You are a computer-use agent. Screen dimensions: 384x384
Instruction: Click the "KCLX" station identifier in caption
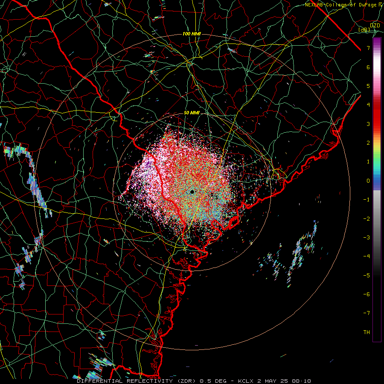[x=246, y=381]
